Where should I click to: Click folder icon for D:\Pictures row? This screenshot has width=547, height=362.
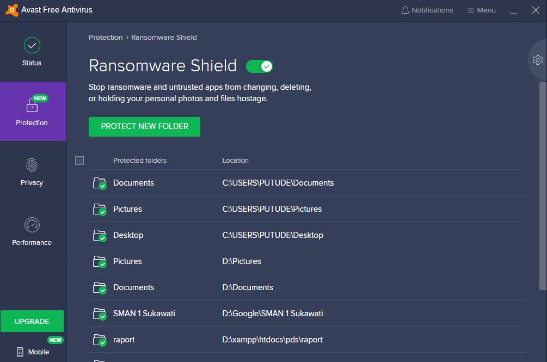pyautogui.click(x=100, y=261)
